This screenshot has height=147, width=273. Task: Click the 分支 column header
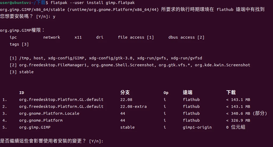(x=125, y=93)
